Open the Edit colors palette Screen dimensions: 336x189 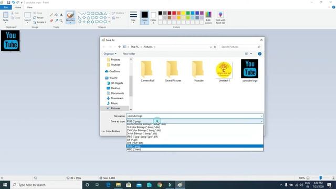coord(208,17)
